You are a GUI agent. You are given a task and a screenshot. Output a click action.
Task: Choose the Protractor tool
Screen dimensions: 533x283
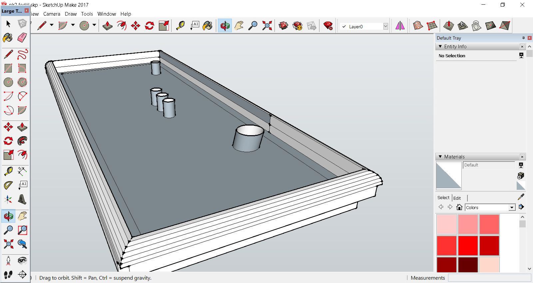(x=8, y=185)
